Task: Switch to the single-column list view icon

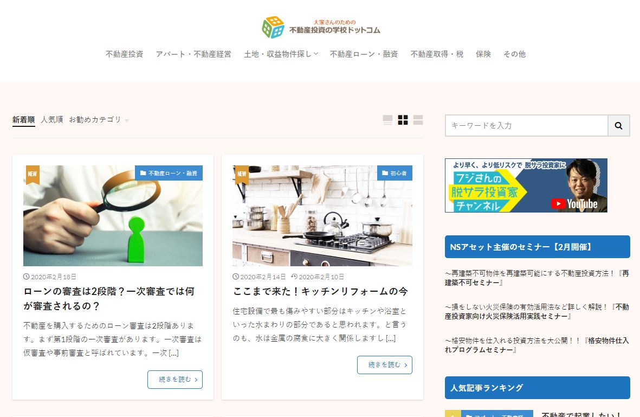Action: pos(387,120)
